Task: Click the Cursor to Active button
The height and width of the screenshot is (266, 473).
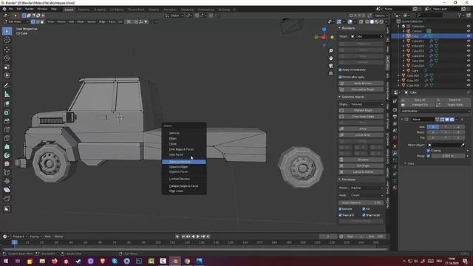Action: (x=361, y=172)
